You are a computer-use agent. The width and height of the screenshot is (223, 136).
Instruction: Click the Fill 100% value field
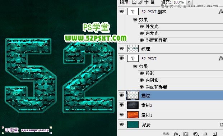click(179, 2)
